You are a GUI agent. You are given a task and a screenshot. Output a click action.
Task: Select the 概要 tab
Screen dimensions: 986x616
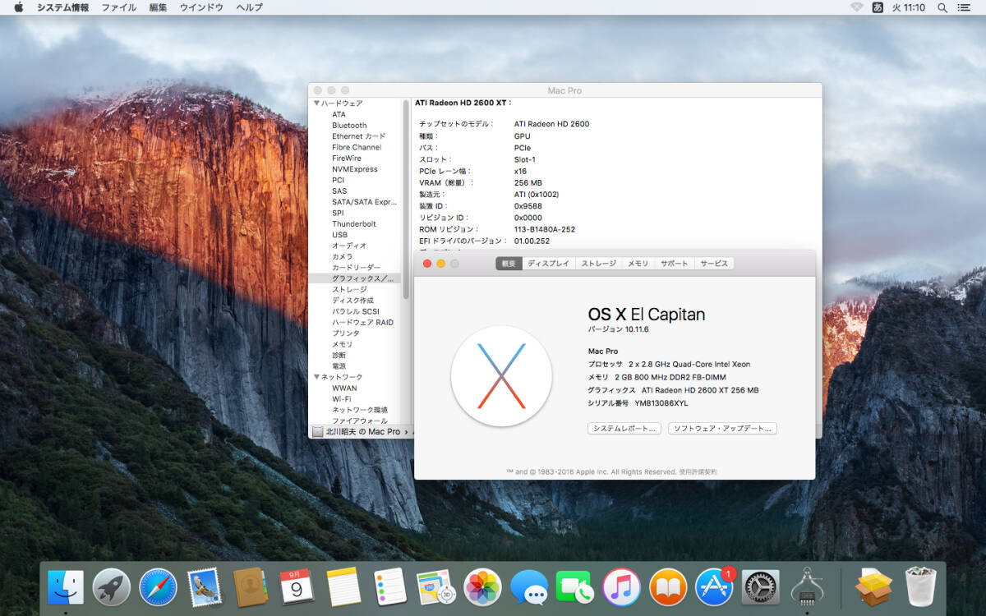tap(509, 264)
